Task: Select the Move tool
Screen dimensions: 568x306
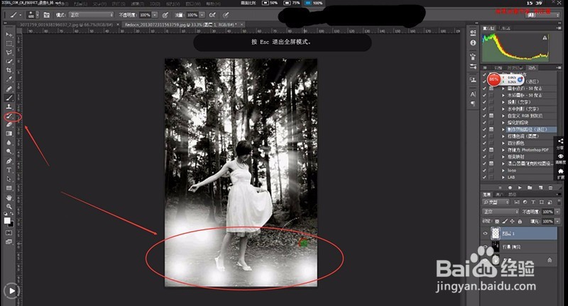Action: [9, 35]
